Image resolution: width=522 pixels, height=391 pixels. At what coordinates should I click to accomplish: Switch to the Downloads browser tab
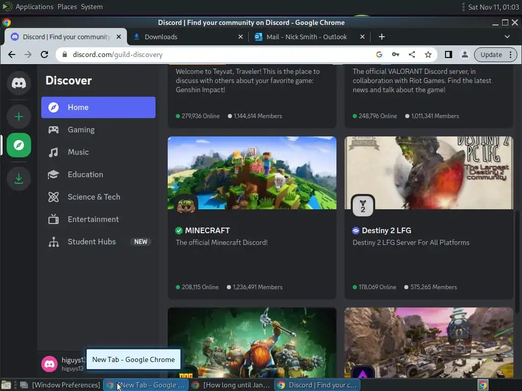tap(188, 37)
